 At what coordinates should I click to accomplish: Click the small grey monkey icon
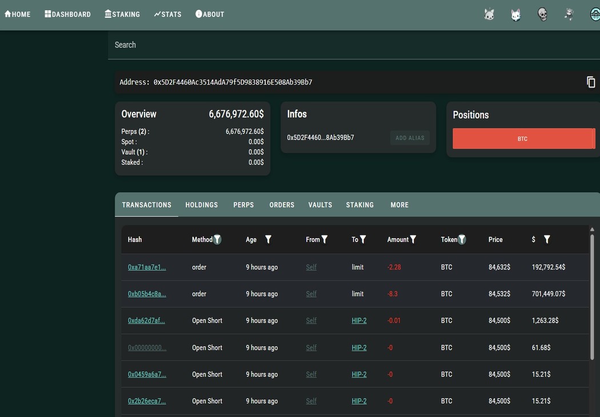click(x=569, y=14)
